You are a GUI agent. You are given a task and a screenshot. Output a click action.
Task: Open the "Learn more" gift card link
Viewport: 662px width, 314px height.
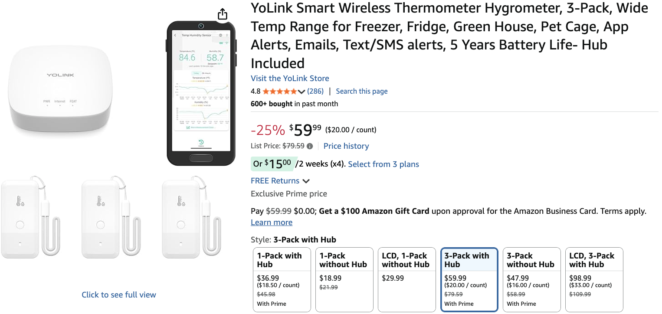[272, 222]
